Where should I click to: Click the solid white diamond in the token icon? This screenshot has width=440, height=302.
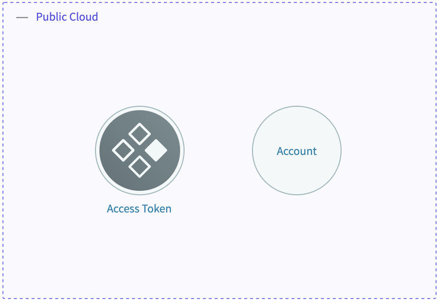click(x=156, y=151)
